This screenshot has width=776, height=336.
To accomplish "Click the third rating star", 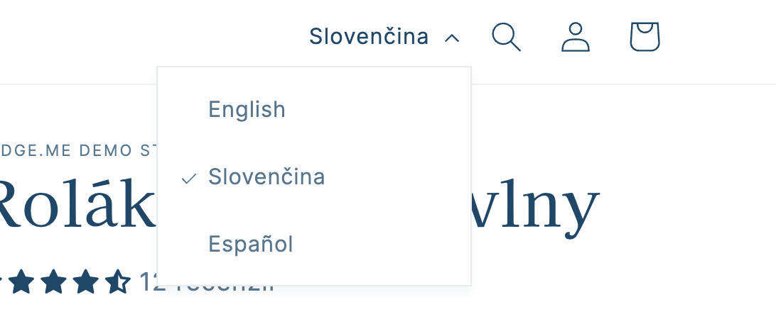I will point(54,282).
